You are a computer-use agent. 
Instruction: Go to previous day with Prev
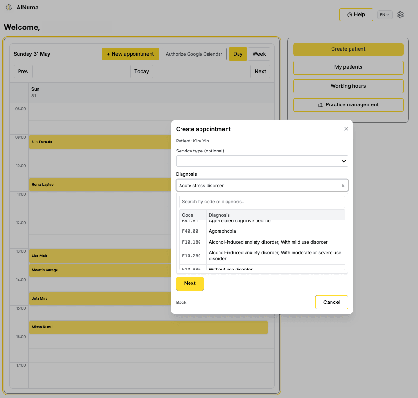point(23,71)
